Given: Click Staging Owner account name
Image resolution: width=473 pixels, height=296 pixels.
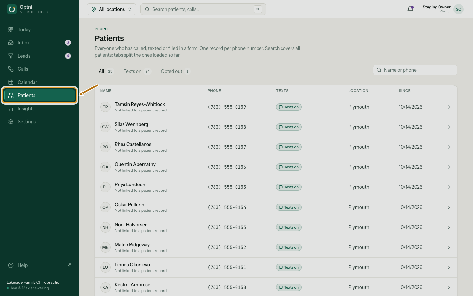Looking at the screenshot, I should click(437, 7).
